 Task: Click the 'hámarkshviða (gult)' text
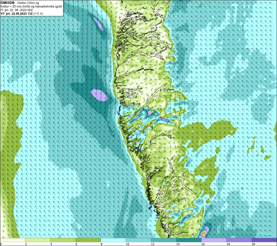(48, 6)
